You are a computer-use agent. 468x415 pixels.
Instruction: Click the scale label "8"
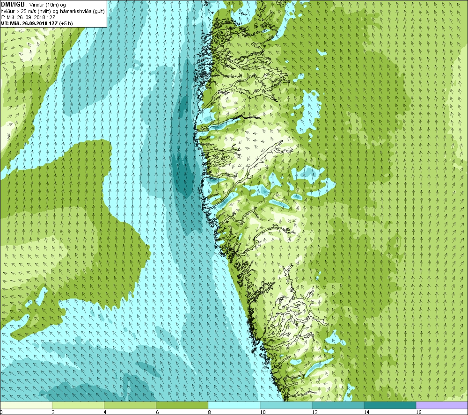[x=209, y=412]
